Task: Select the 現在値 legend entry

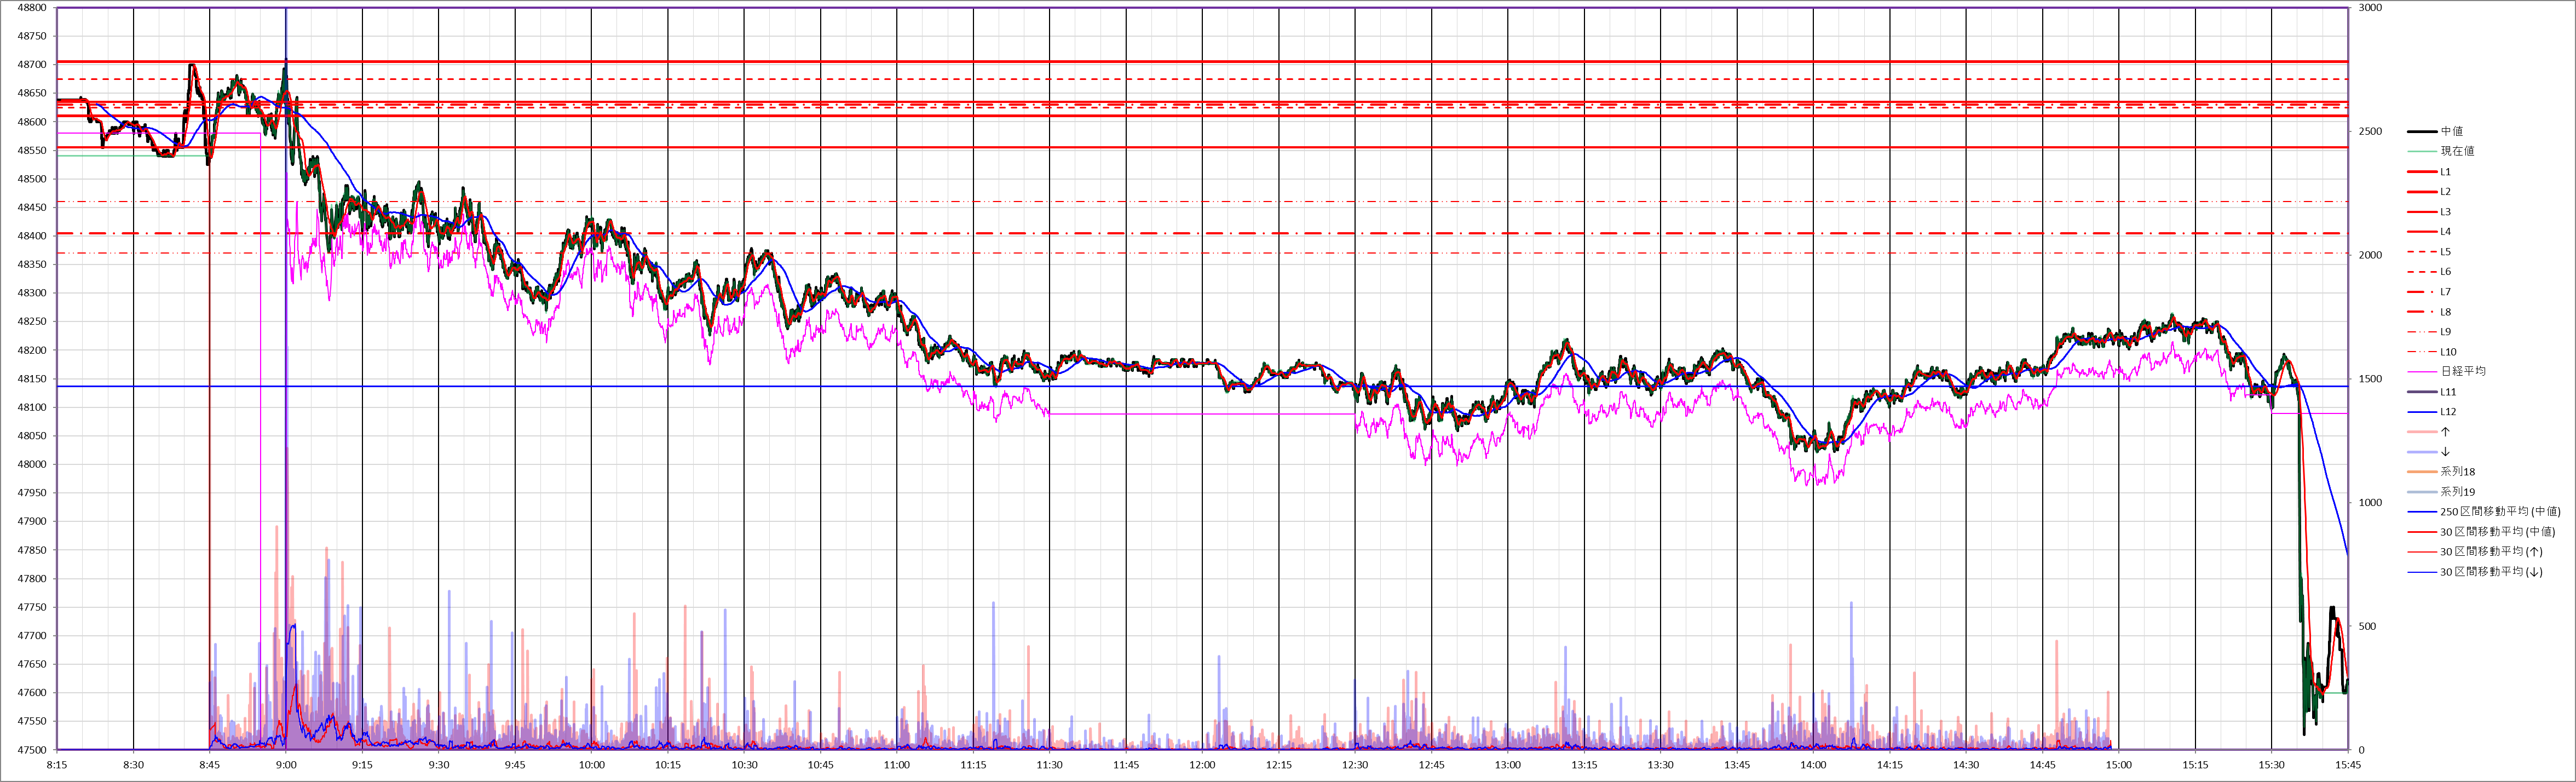Action: click(2457, 151)
